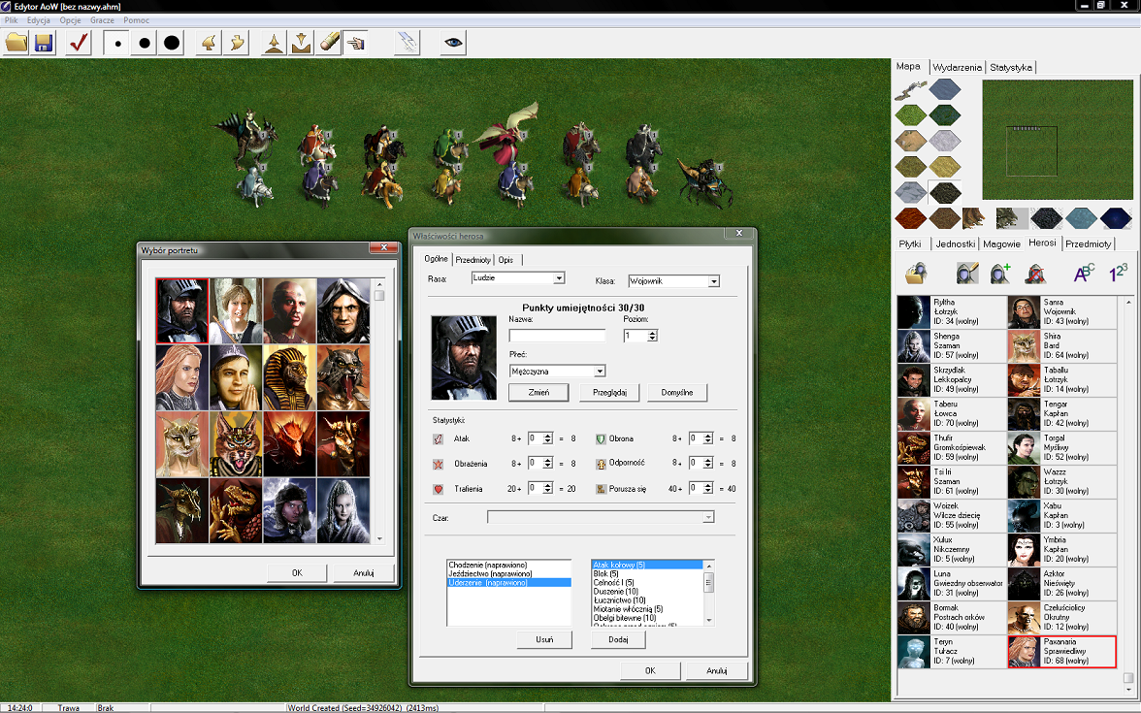Open map file with folder icon

point(16,43)
